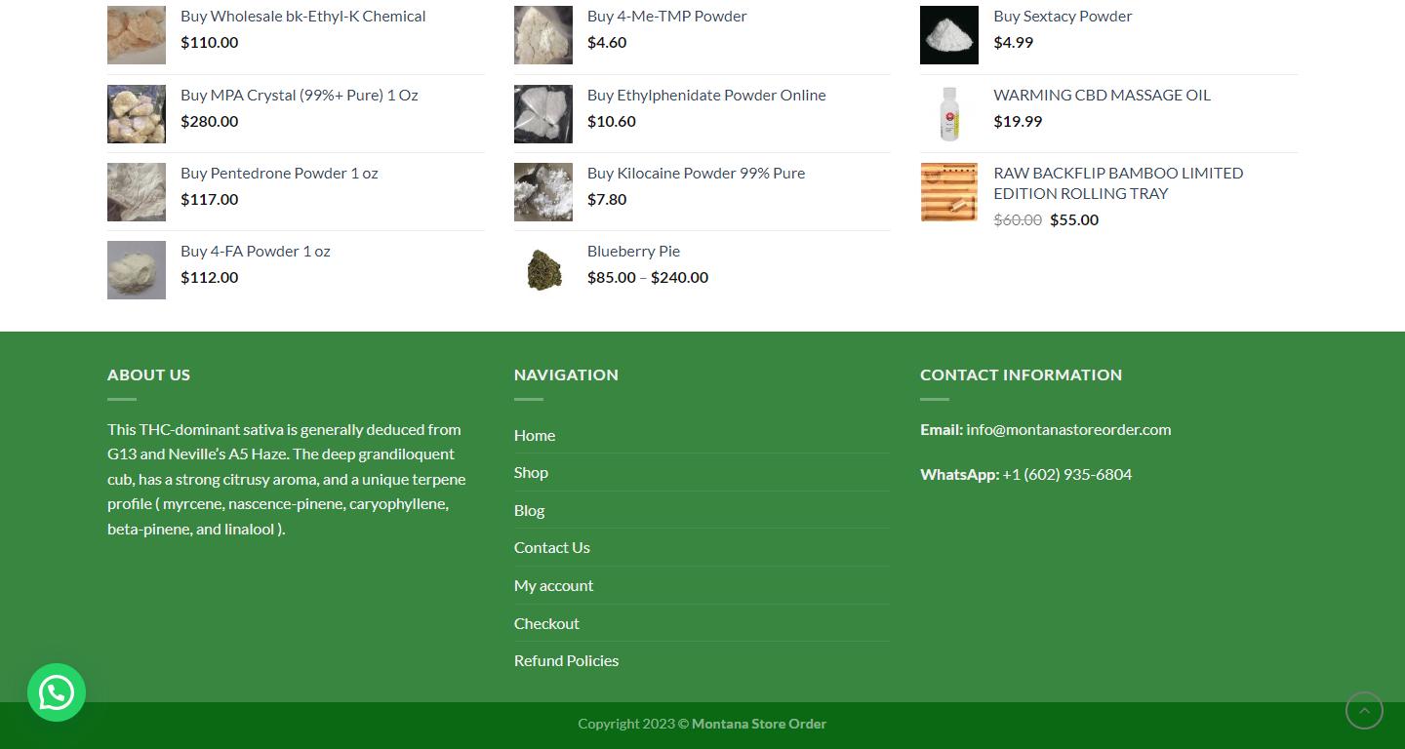Viewport: 1405px width, 749px height.
Task: Open the Checkout page
Action: point(546,622)
